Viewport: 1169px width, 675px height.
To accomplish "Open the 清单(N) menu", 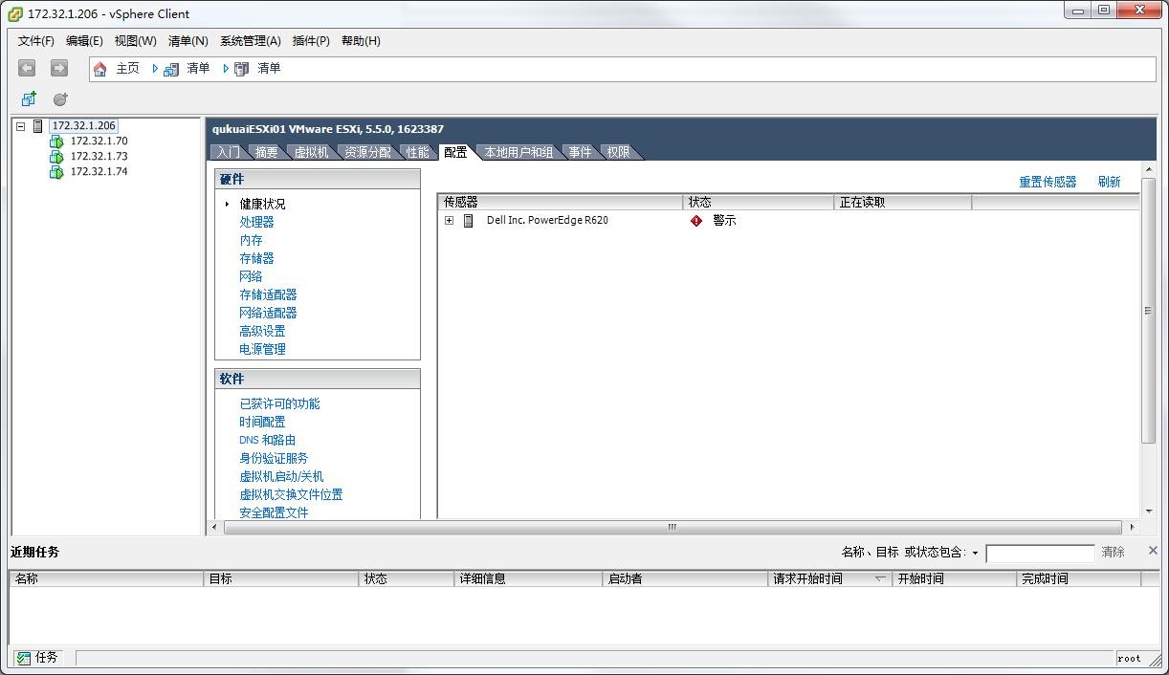I will pyautogui.click(x=187, y=41).
